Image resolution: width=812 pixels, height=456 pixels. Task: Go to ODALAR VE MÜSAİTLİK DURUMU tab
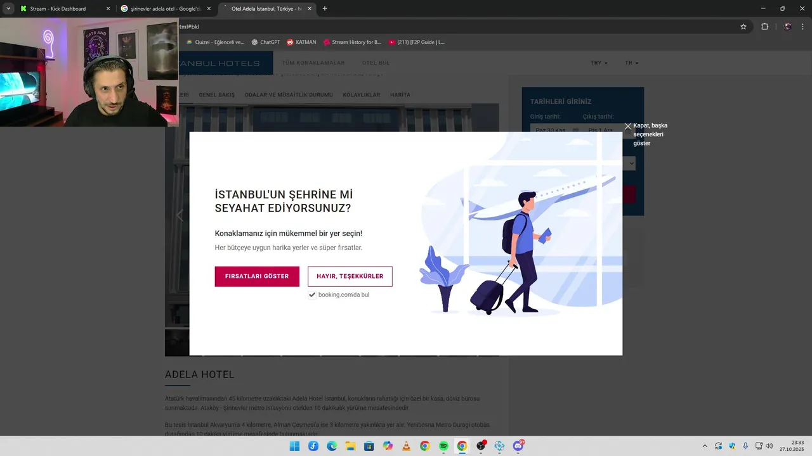pos(289,95)
